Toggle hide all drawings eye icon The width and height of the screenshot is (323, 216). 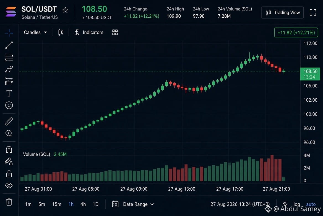(9, 185)
